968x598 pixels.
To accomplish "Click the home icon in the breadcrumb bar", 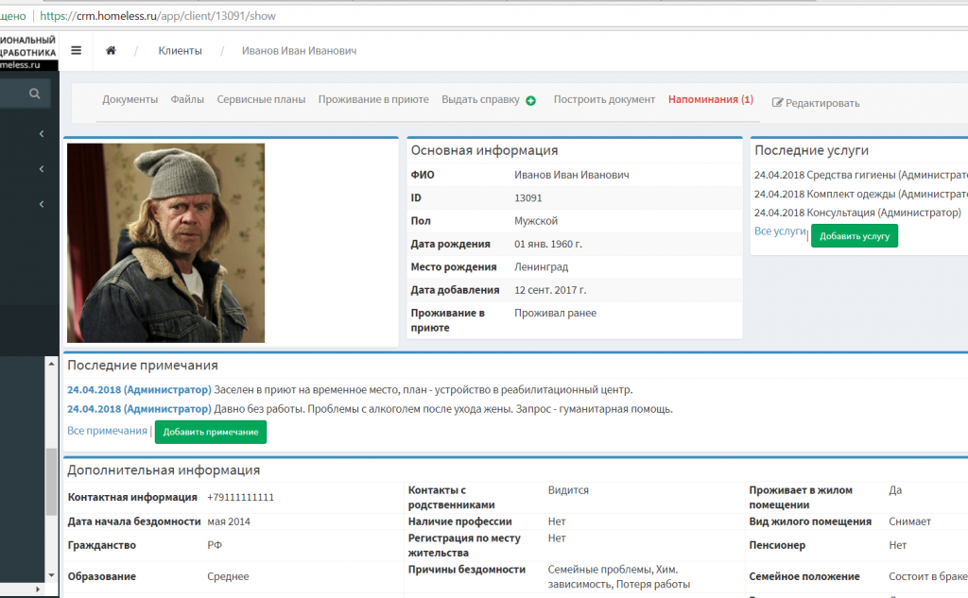I will pyautogui.click(x=111, y=51).
